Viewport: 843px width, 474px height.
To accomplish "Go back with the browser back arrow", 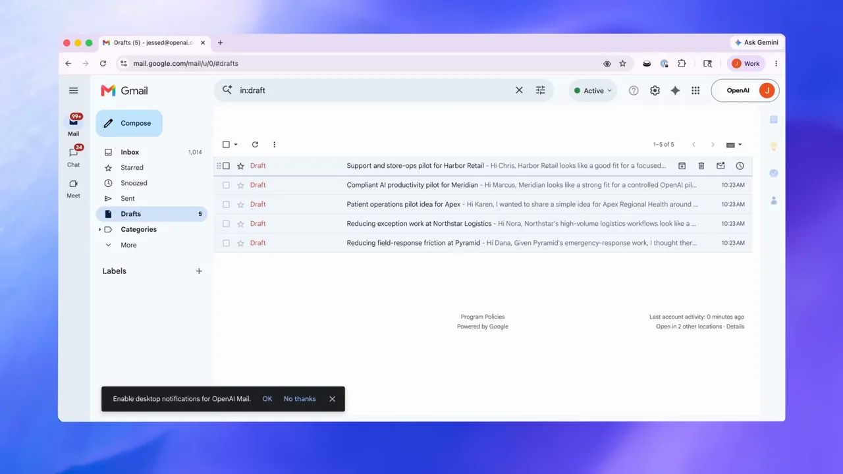I will click(x=68, y=63).
